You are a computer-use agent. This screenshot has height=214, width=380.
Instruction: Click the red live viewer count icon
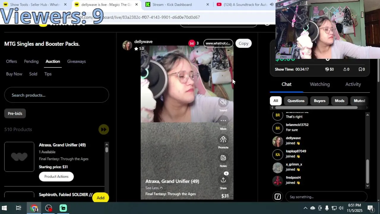coord(192,43)
